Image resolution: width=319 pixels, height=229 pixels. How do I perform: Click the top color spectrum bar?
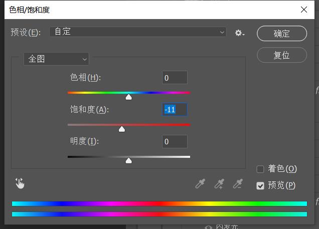pos(159,203)
